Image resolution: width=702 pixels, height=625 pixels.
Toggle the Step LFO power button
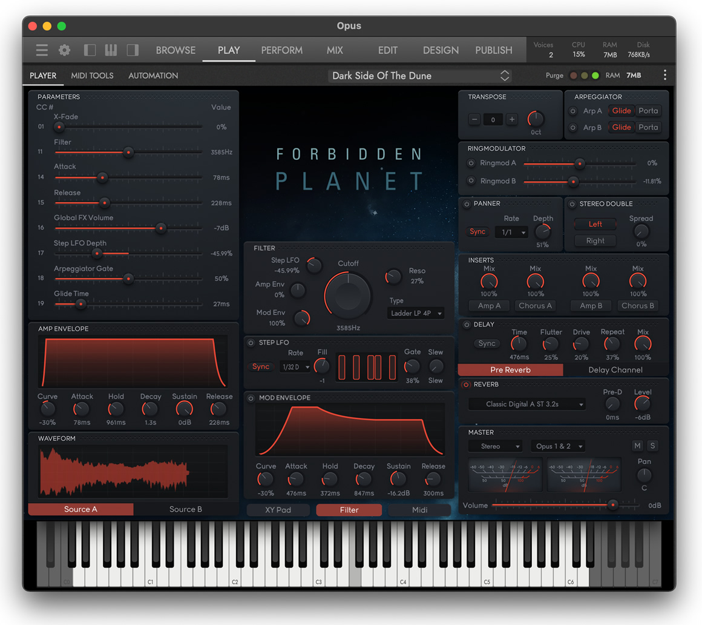pyautogui.click(x=251, y=343)
